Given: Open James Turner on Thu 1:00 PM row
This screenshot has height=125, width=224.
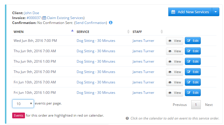Looking at the screenshot, I should [143, 61].
